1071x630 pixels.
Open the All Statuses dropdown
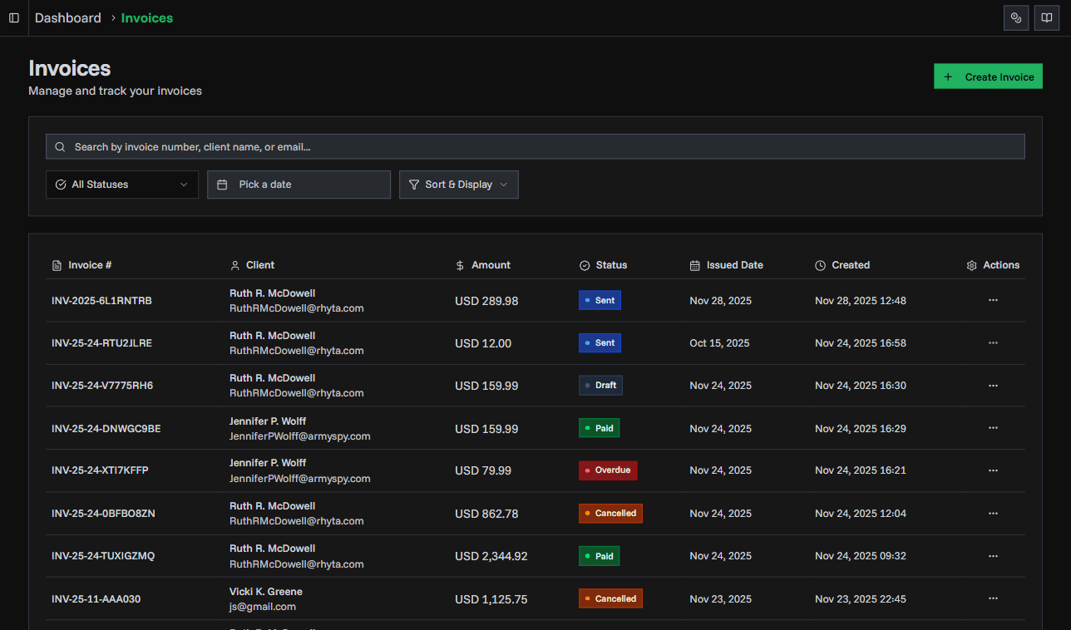(121, 184)
